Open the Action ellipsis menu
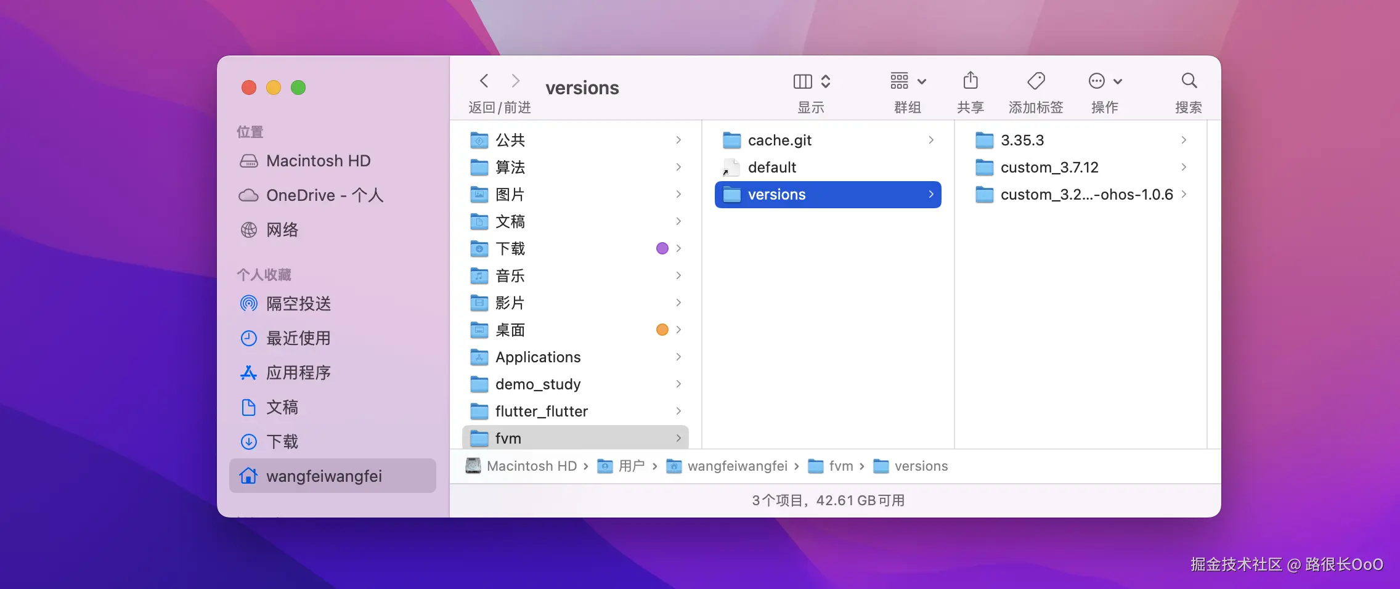The image size is (1400, 589). pos(1105,81)
